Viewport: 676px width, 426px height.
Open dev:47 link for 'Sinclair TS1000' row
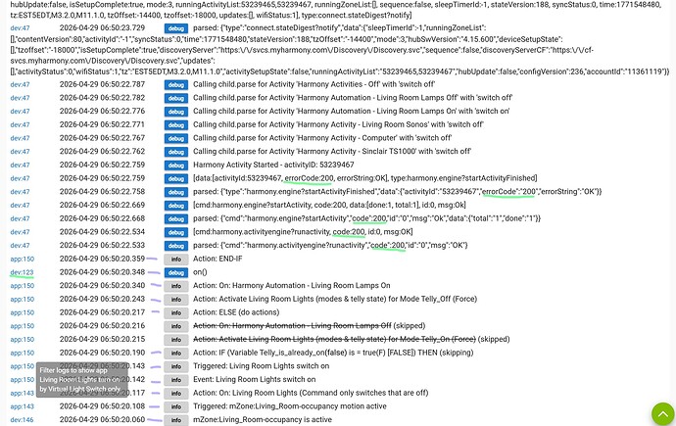pyautogui.click(x=20, y=151)
